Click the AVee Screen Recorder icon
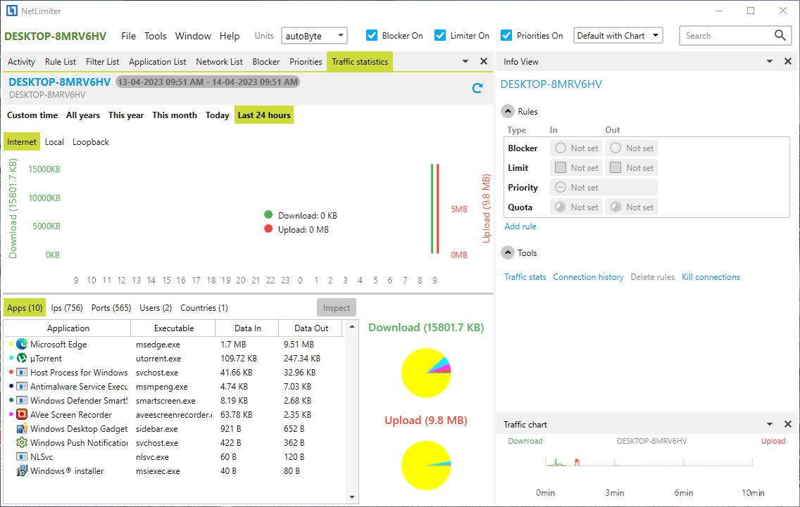Screen dimensions: 800x507 21,414
